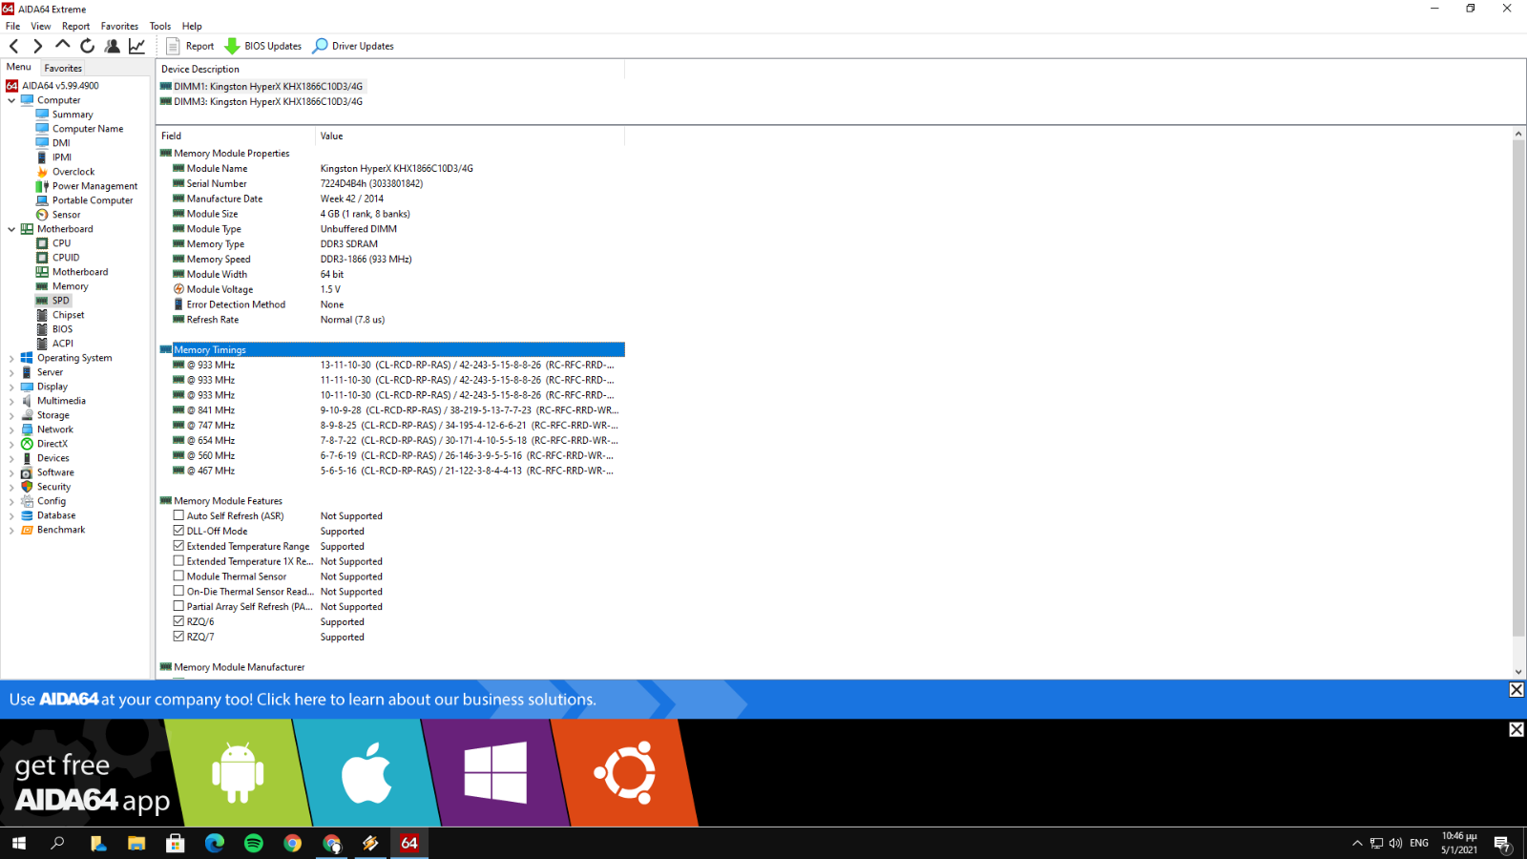
Task: Select the BIOS icon in tree
Action: [x=42, y=329]
